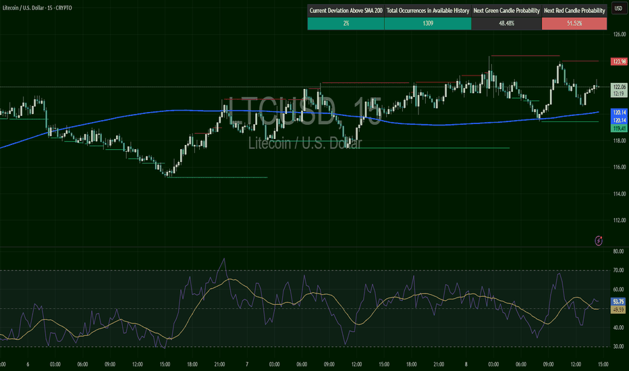Click the date label 8 on time axis
Viewport: 629px width, 371px height.
pos(466,364)
